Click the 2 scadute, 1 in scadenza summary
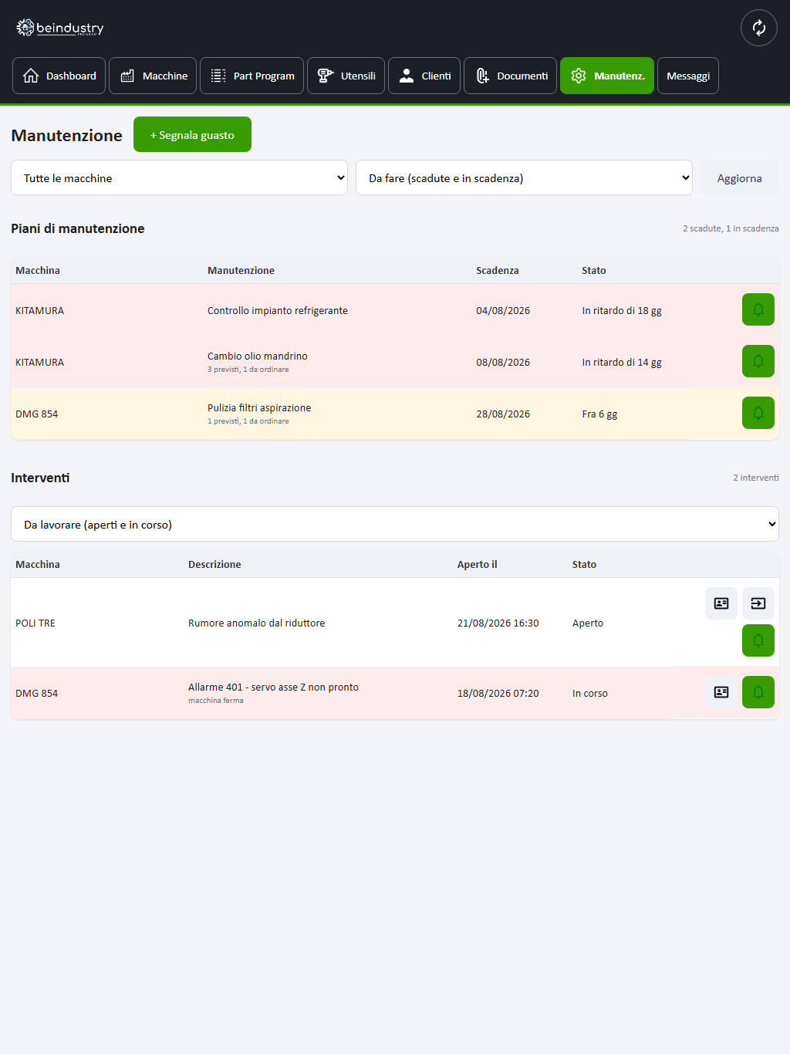 pos(731,228)
